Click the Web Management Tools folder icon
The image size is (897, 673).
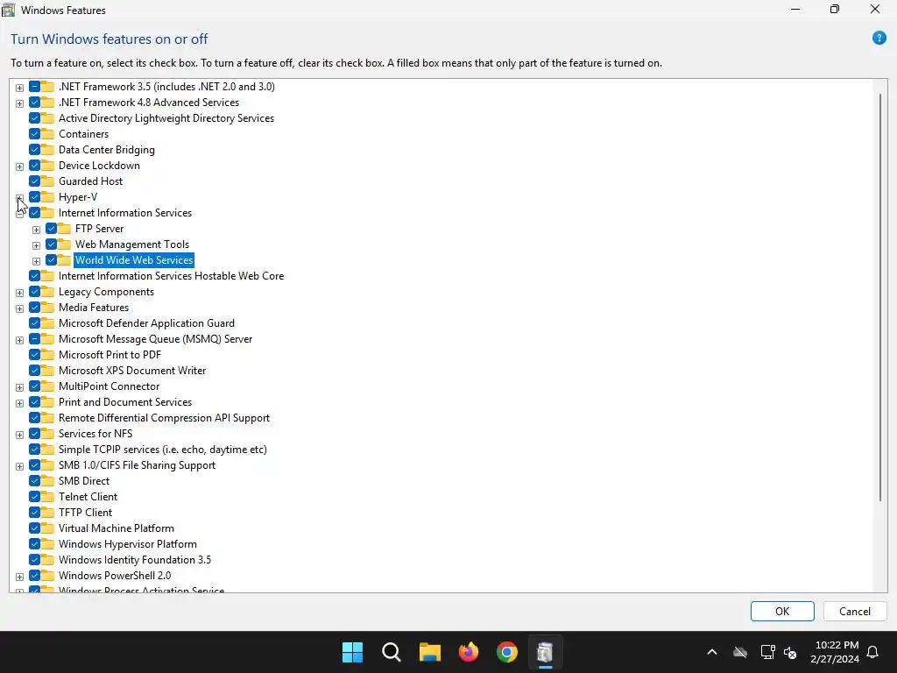pos(64,244)
